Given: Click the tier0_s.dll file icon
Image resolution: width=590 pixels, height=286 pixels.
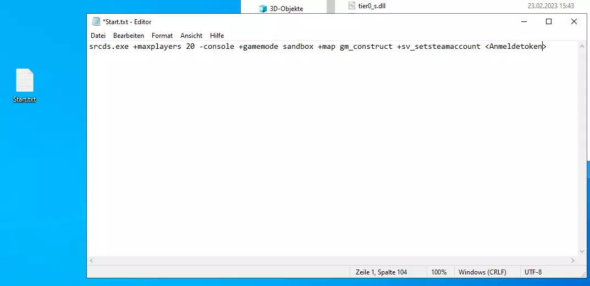Looking at the screenshot, I should [x=351, y=5].
